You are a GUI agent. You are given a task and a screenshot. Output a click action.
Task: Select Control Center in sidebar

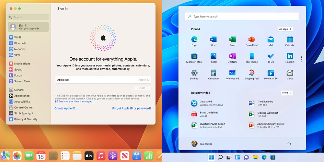click(x=23, y=108)
